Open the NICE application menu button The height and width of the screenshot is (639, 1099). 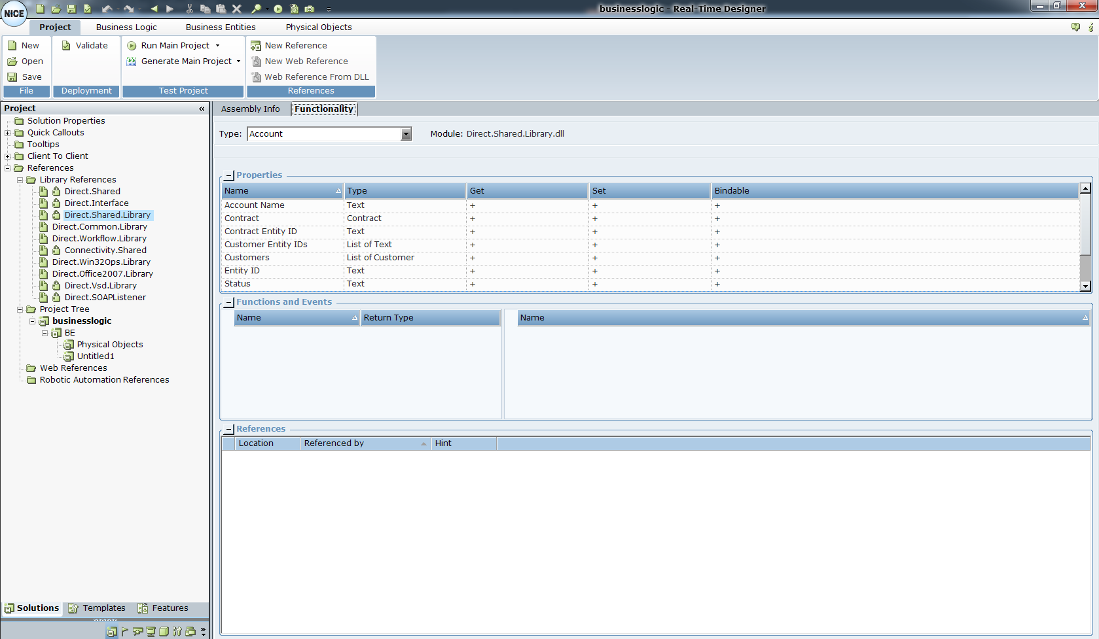point(14,13)
